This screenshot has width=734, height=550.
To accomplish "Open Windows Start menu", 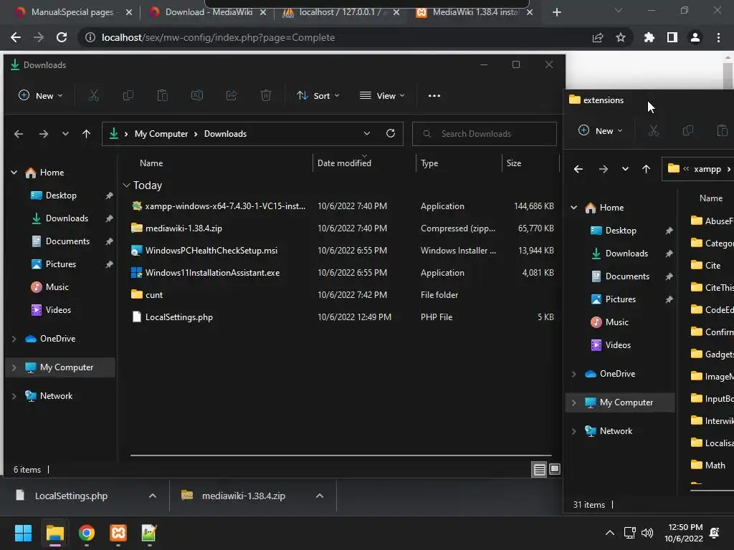I will (x=23, y=533).
